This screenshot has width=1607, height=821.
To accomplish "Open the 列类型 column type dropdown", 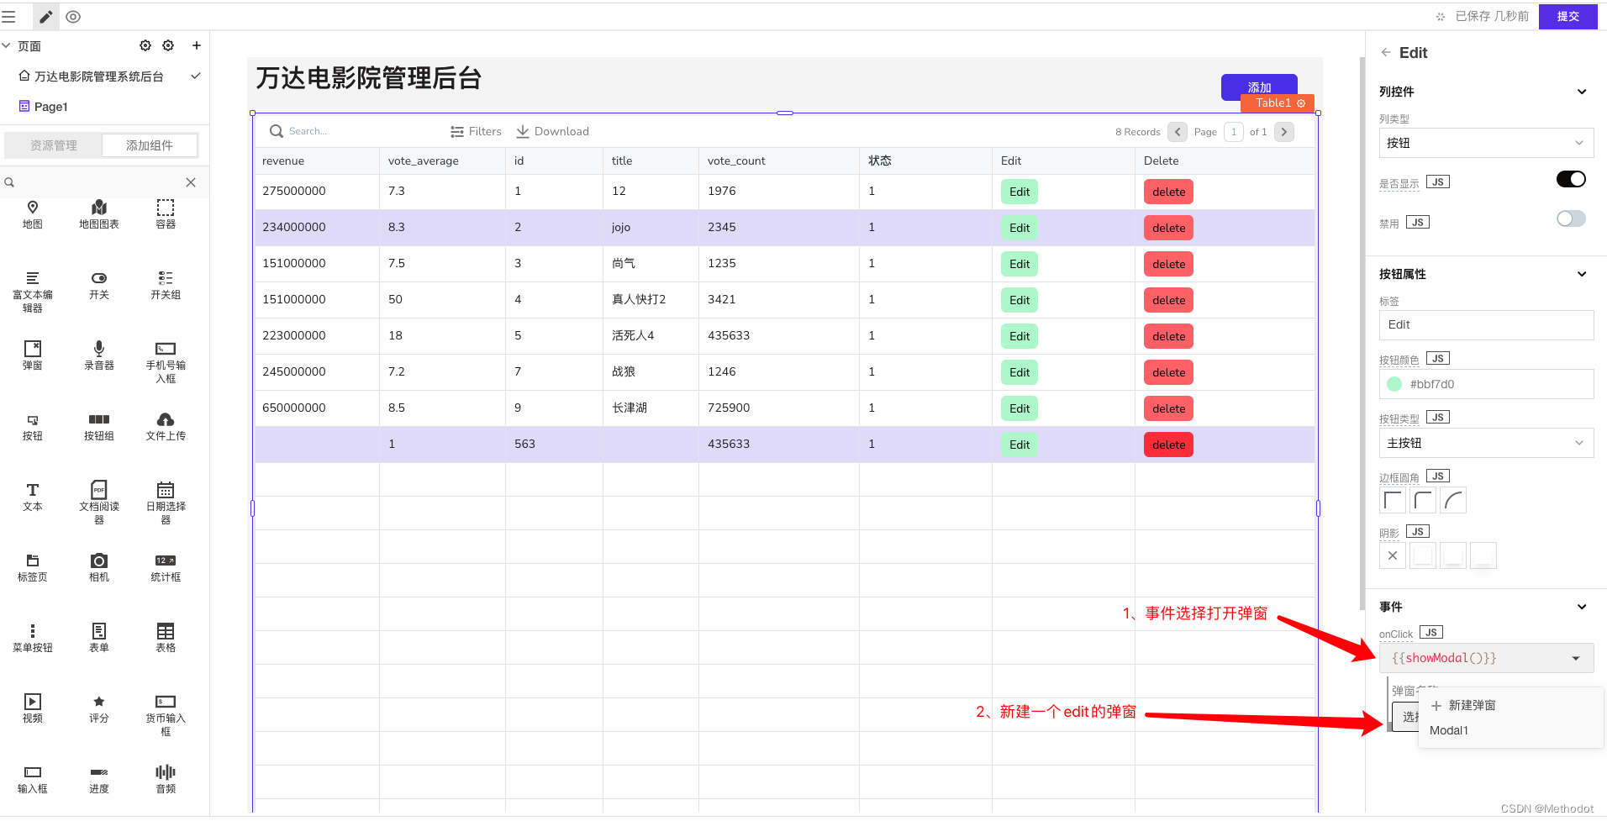I will [1486, 143].
